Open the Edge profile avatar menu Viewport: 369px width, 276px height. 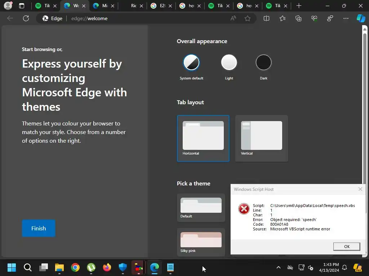point(8,6)
